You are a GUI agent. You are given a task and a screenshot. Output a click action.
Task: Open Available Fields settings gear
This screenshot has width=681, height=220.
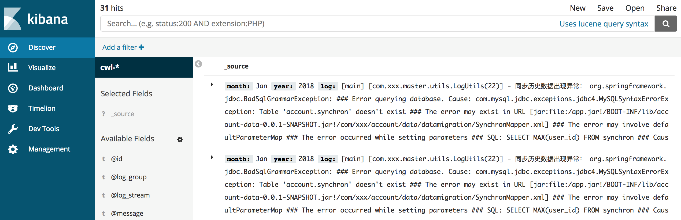[180, 139]
